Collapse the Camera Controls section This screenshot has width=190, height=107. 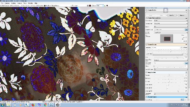click(146, 45)
